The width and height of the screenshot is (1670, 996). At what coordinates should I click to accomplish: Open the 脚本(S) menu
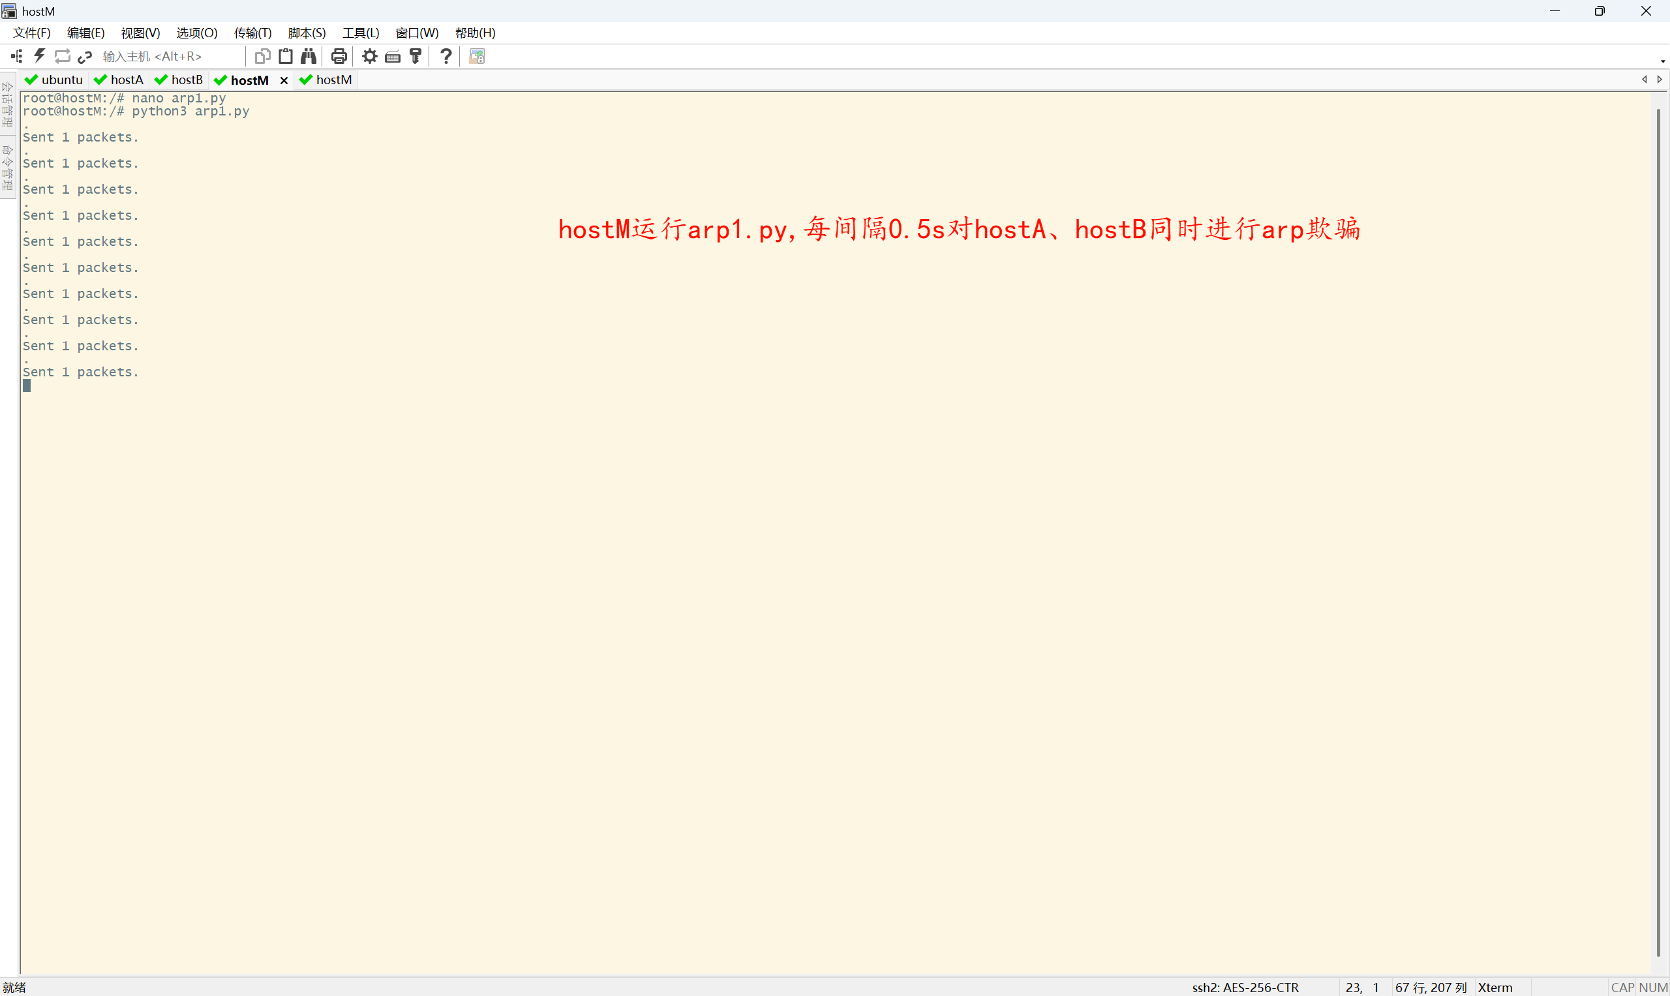pyautogui.click(x=307, y=33)
